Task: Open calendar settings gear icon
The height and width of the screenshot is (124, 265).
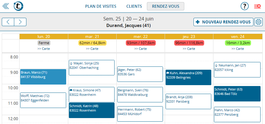Action: click(258, 22)
